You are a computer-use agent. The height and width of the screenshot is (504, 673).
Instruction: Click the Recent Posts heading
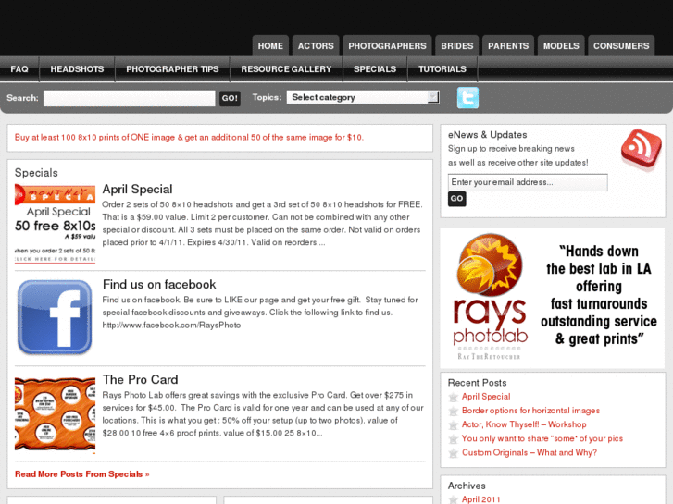click(x=477, y=383)
